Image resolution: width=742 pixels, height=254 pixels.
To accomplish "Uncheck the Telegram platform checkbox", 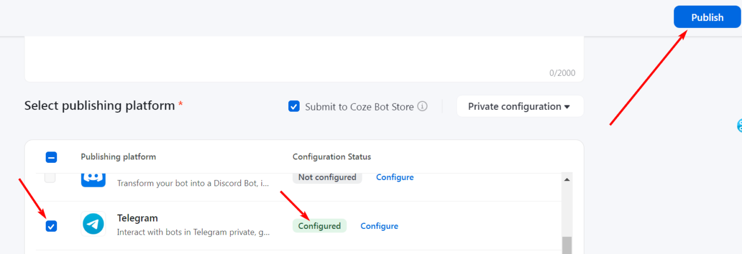I will pyautogui.click(x=51, y=227).
